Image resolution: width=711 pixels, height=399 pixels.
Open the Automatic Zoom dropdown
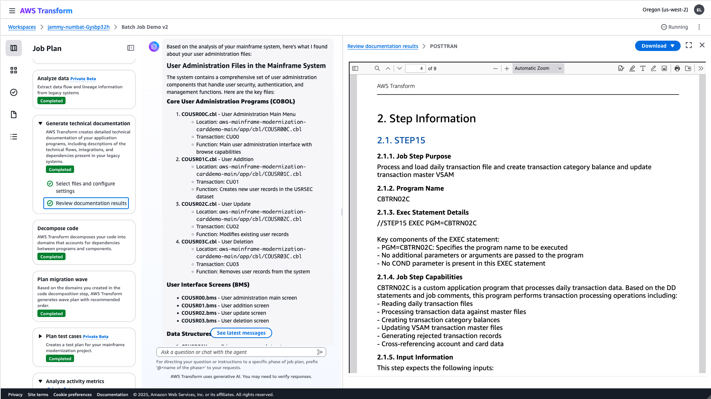pyautogui.click(x=538, y=68)
